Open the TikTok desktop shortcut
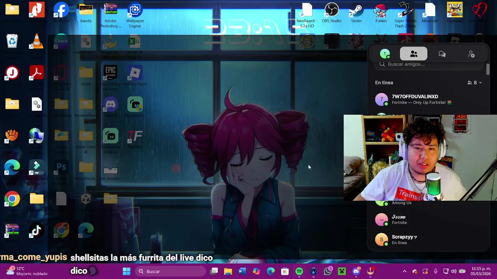This screenshot has width=497, height=279. pos(36,231)
